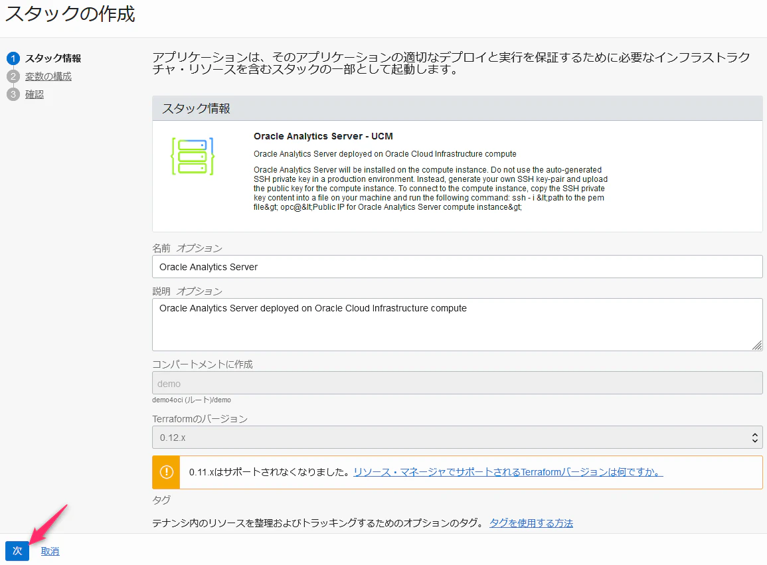The height and width of the screenshot is (565, 767).
Task: Click step 2 circle icon
Action: (x=13, y=76)
